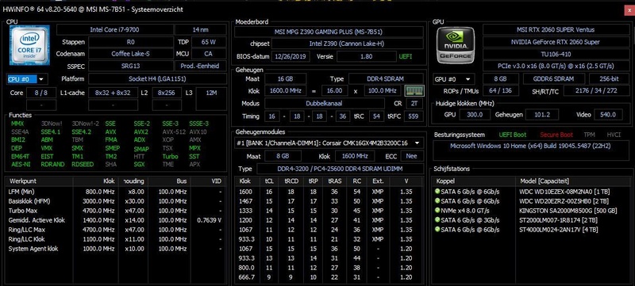This screenshot has width=635, height=286.
Task: Click status dot of ST4000LM024 drive
Action: click(437, 230)
